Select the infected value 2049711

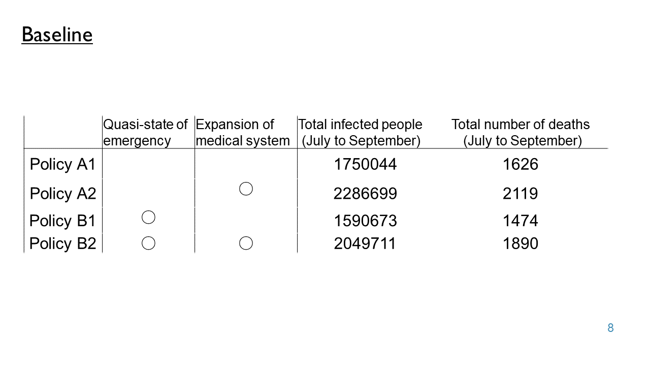(365, 244)
